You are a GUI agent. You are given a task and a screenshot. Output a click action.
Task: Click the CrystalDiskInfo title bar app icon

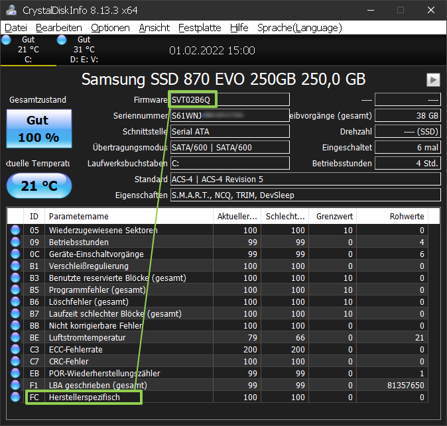[11, 10]
